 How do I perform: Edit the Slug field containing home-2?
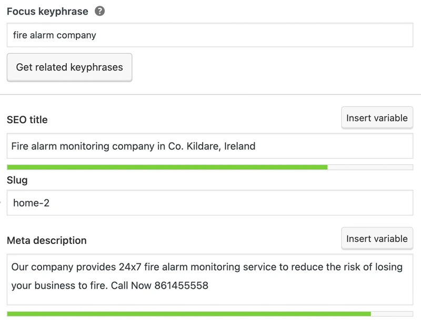pos(210,203)
